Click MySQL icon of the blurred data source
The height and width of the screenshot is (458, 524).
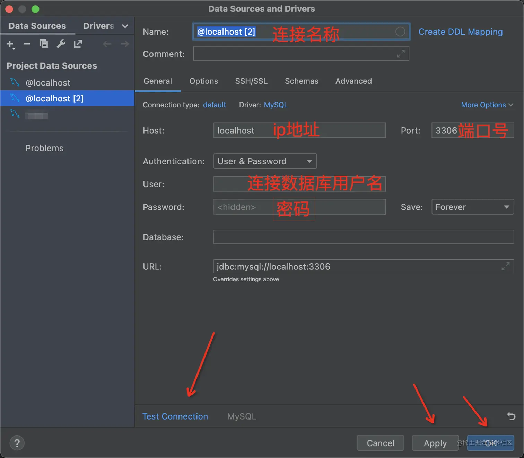point(15,114)
